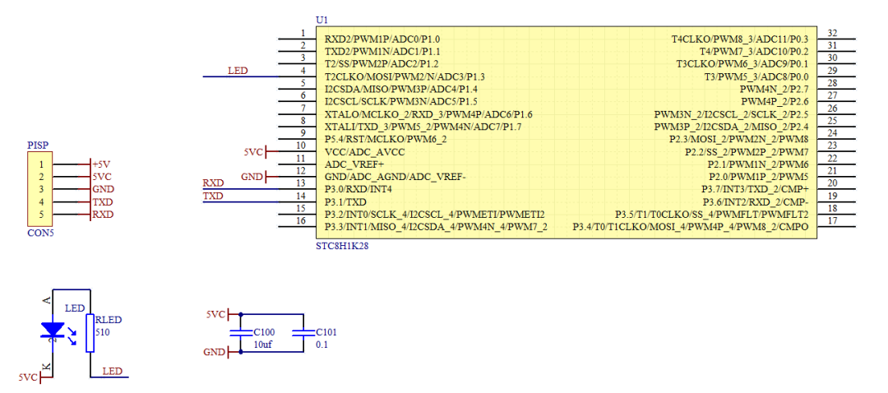
Task: Select pin label P2.0/PWM1P_2/PWM5
Action: tap(758, 177)
